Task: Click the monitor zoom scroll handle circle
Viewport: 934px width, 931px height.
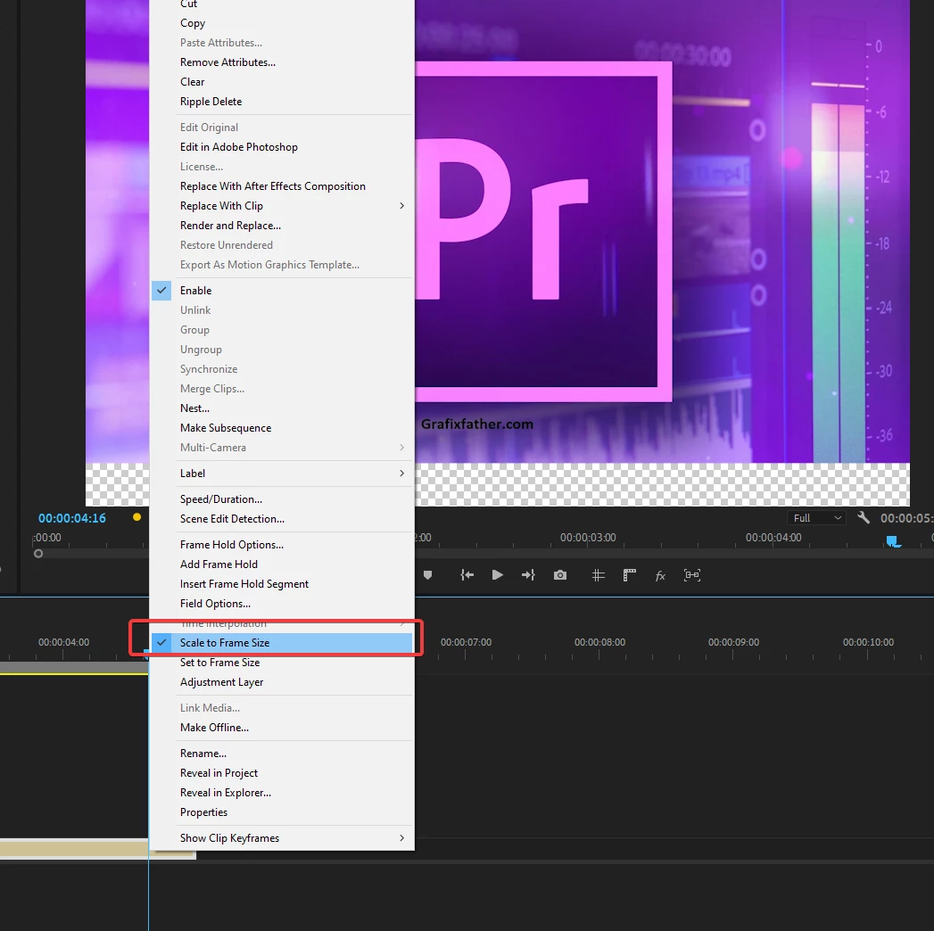Action: pos(38,554)
